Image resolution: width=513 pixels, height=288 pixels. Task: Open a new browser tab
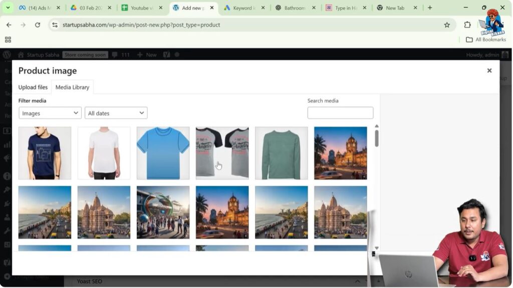tap(430, 8)
